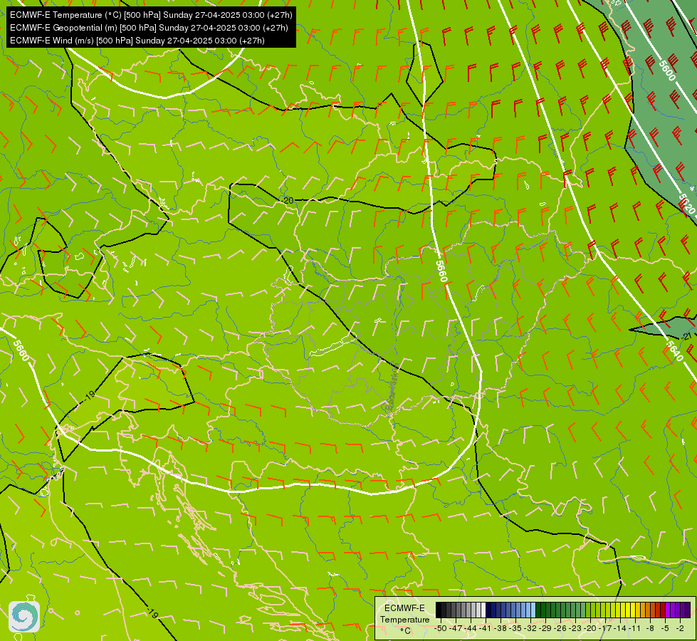The height and width of the screenshot is (641, 697).
Task: Pick the white swatch in the legend colorbar
Action: pos(483,610)
